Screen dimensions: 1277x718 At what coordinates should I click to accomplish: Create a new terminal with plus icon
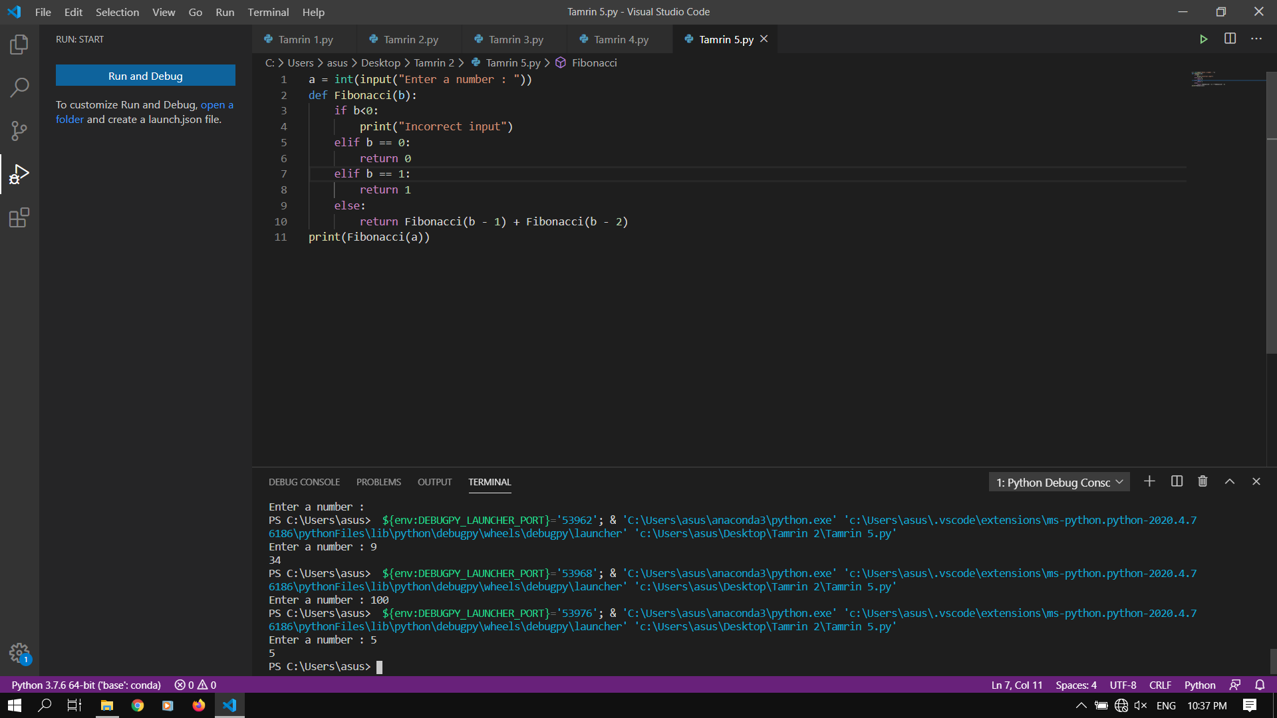point(1149,481)
